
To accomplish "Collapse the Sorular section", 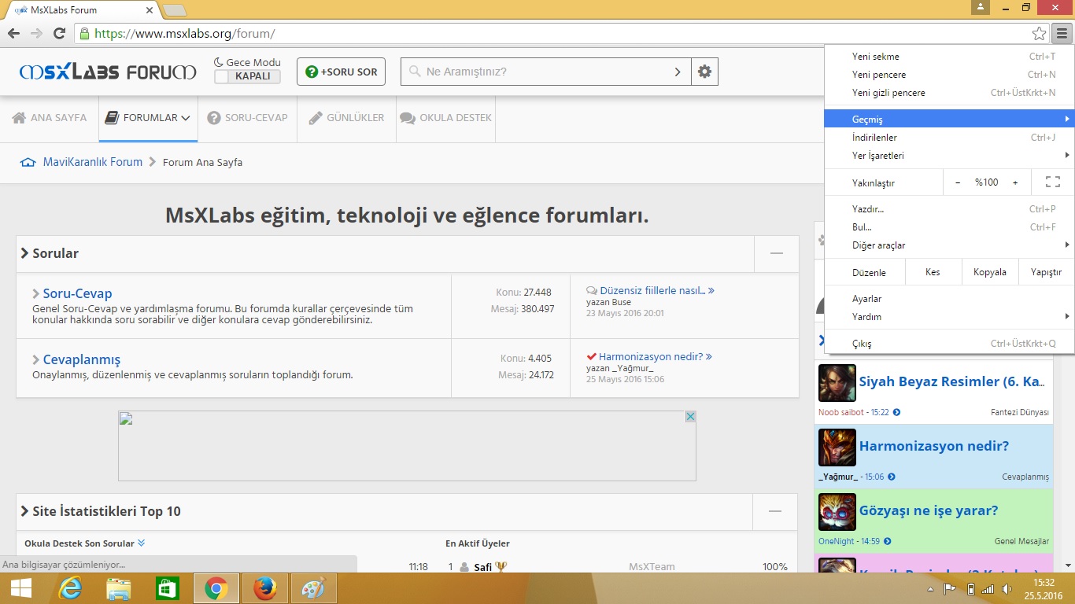I will coord(776,253).
